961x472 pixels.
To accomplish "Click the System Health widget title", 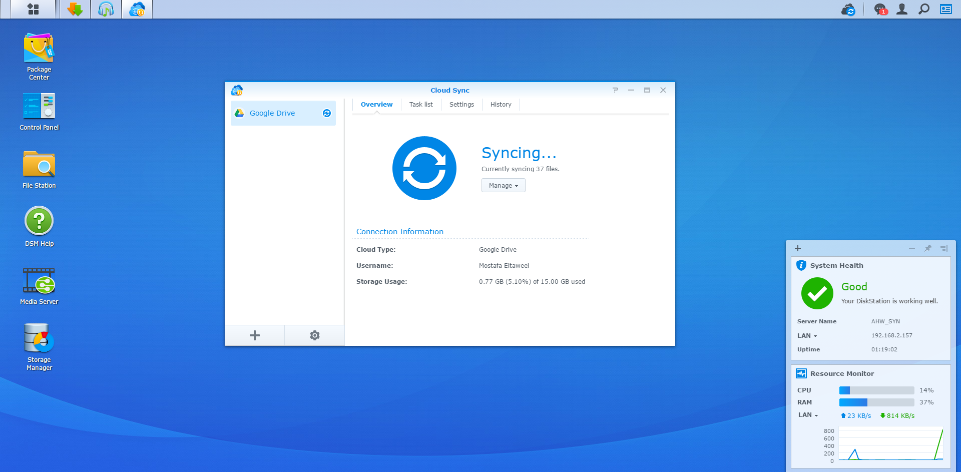I will (837, 266).
